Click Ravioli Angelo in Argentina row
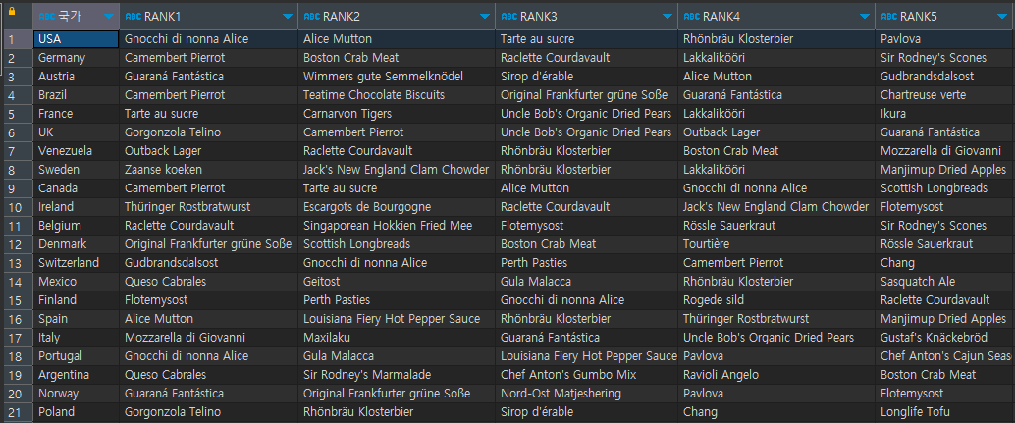The height and width of the screenshot is (423, 1015). click(776, 375)
